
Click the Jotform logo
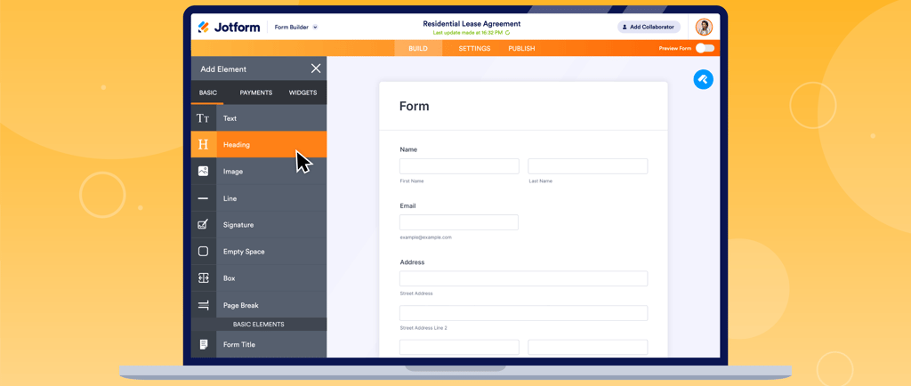[229, 27]
